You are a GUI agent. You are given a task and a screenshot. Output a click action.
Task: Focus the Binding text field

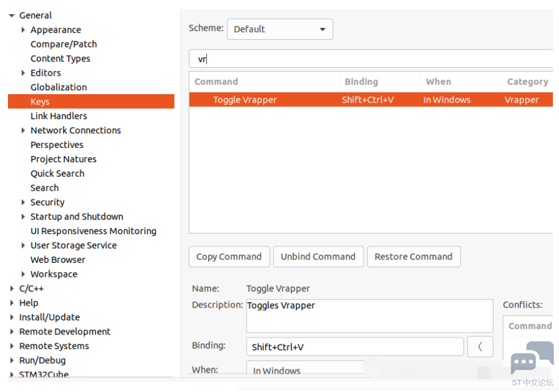point(355,347)
